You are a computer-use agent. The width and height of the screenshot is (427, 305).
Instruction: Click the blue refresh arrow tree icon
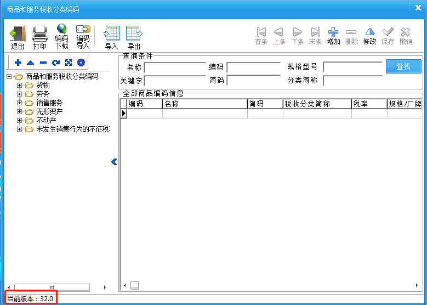tap(56, 63)
